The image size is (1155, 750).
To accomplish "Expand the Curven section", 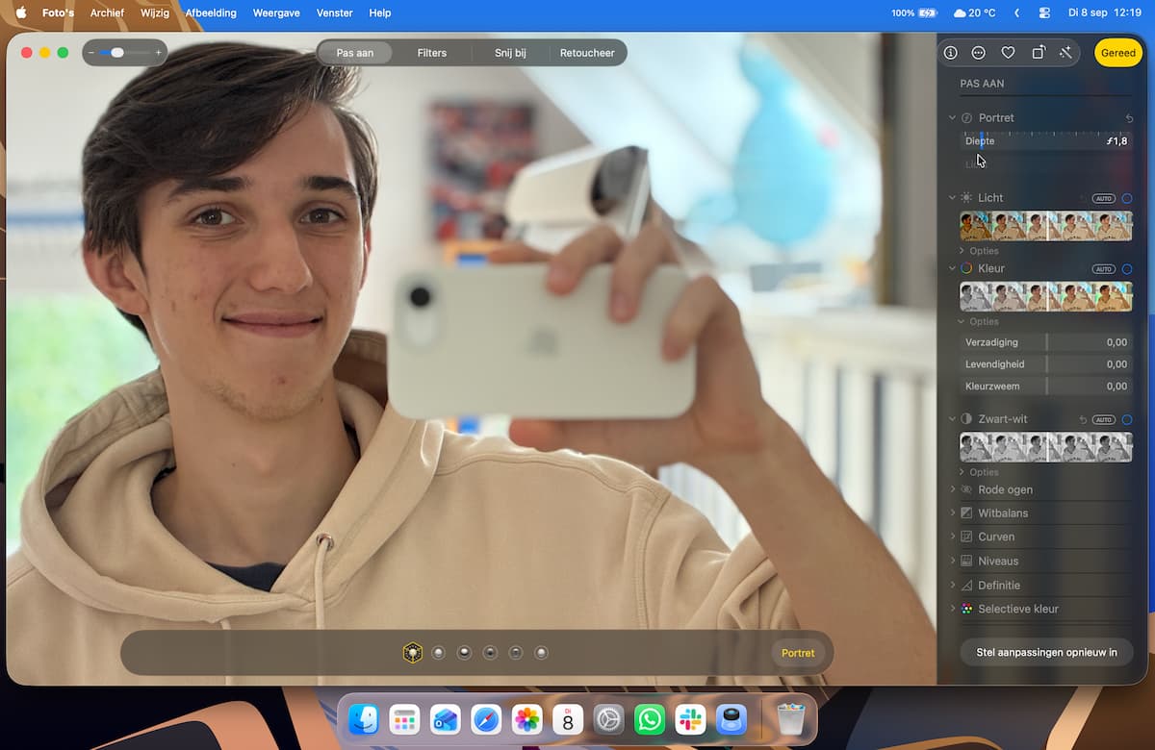I will tap(952, 537).
